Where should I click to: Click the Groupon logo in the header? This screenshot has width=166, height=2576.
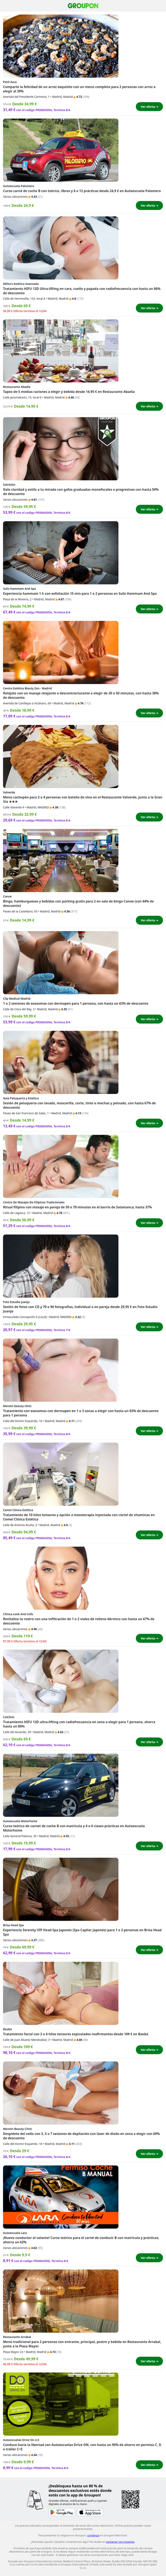[x=83, y=5]
